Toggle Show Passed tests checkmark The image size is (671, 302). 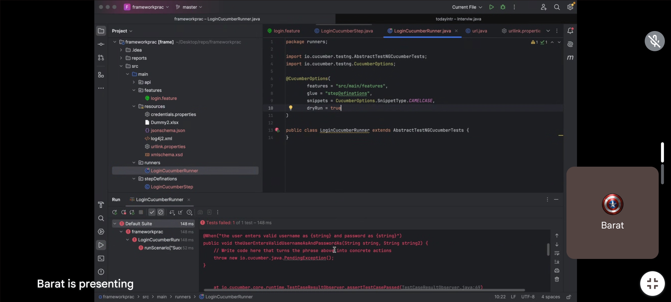[x=152, y=212]
